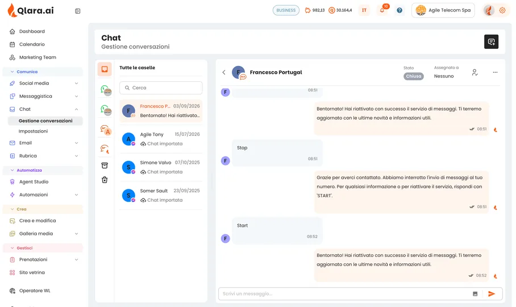
Task: Open Impostazioni under Chat
Action: 33,131
